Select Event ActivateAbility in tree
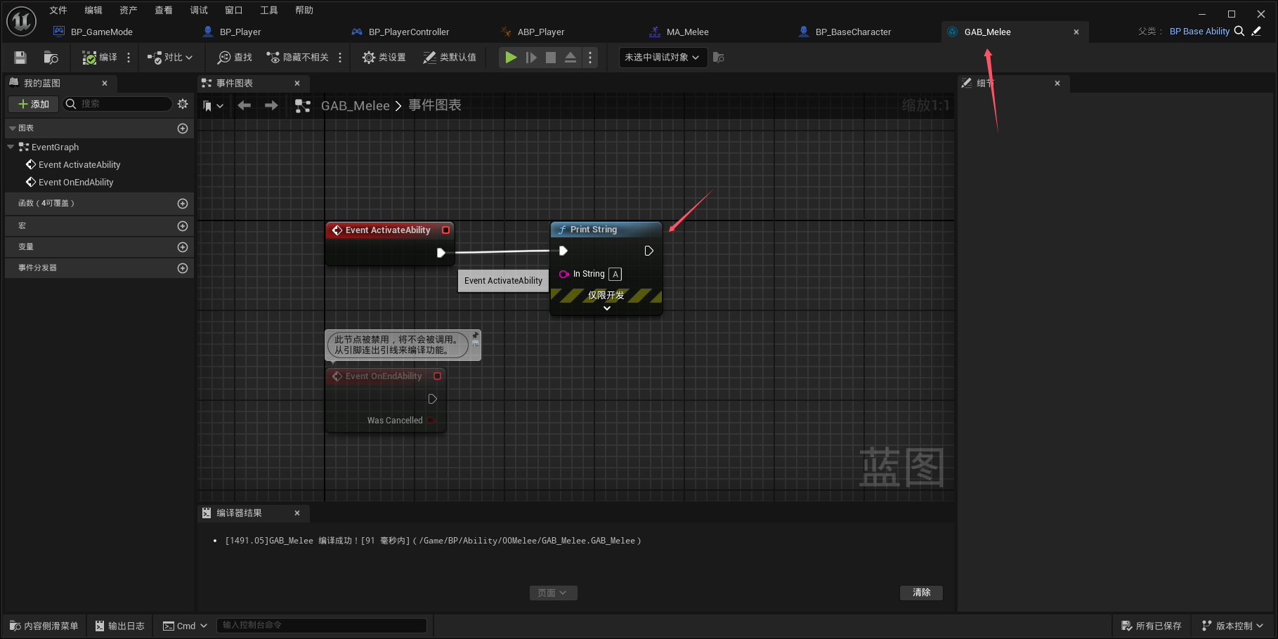Screen dimensions: 1278x639 point(79,164)
